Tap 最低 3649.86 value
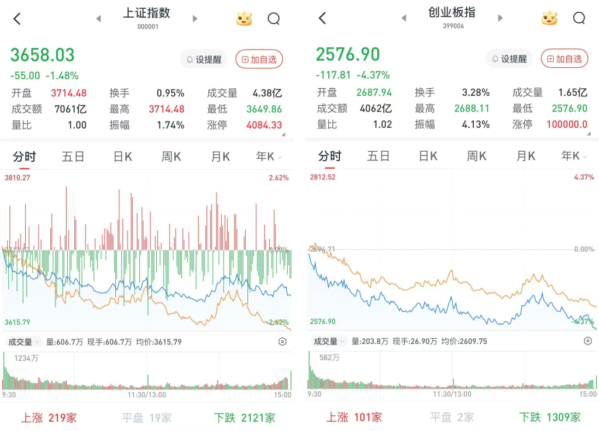This screenshot has height=431, width=599. pos(264,109)
